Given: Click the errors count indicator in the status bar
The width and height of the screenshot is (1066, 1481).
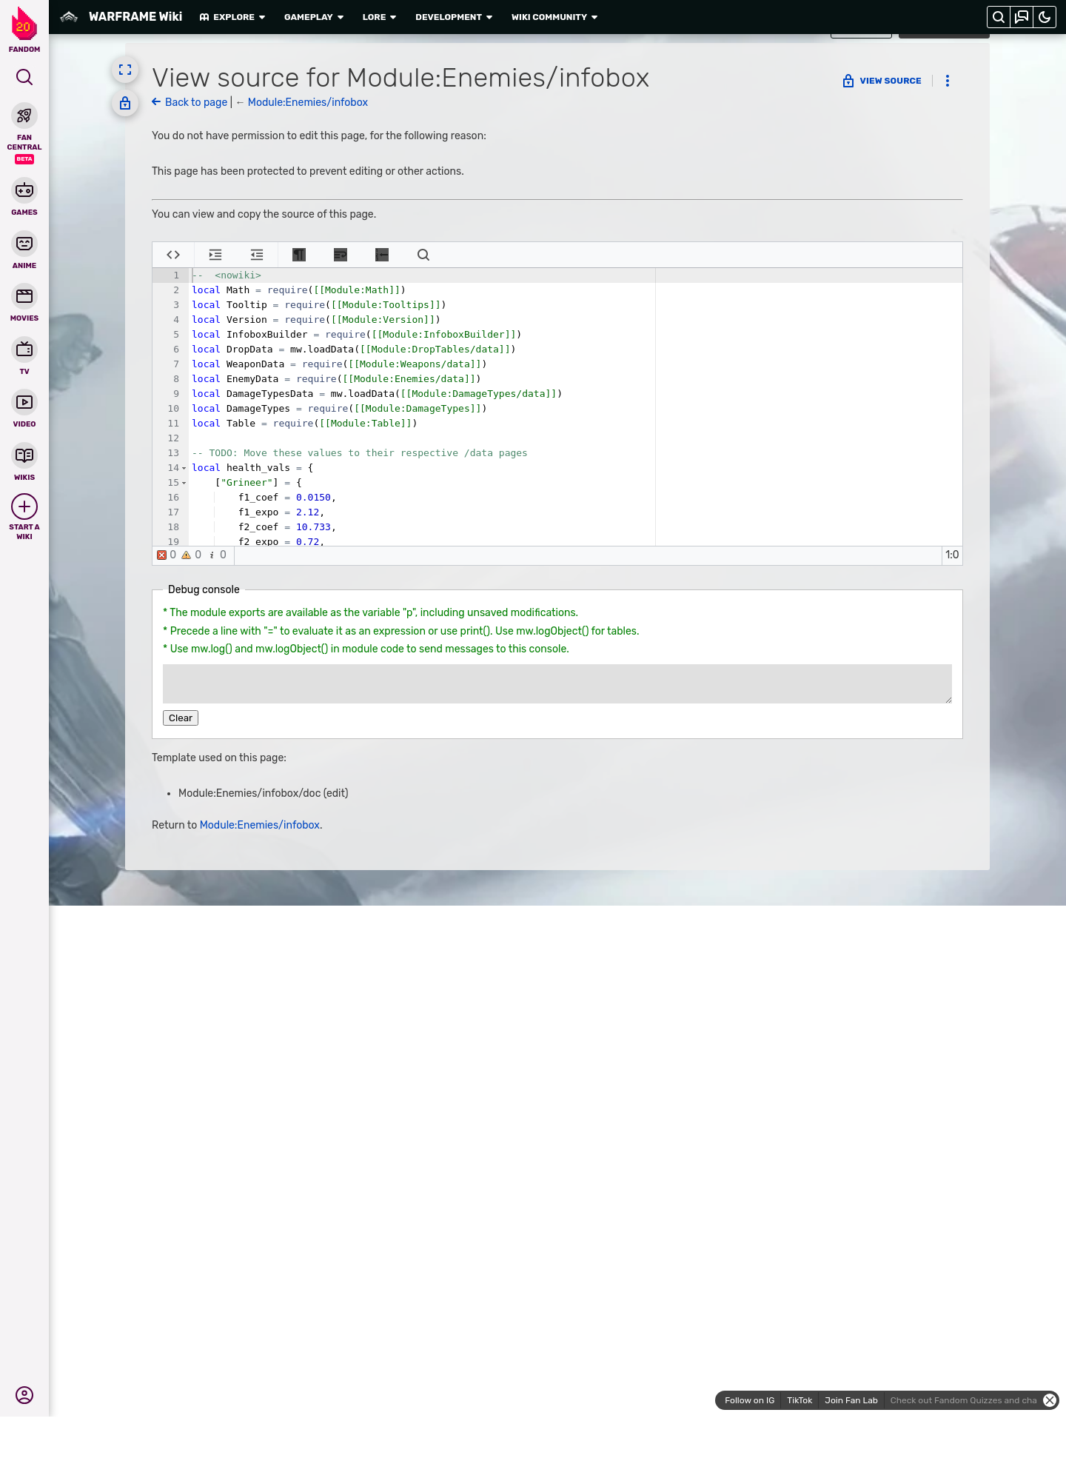Looking at the screenshot, I should coord(167,555).
